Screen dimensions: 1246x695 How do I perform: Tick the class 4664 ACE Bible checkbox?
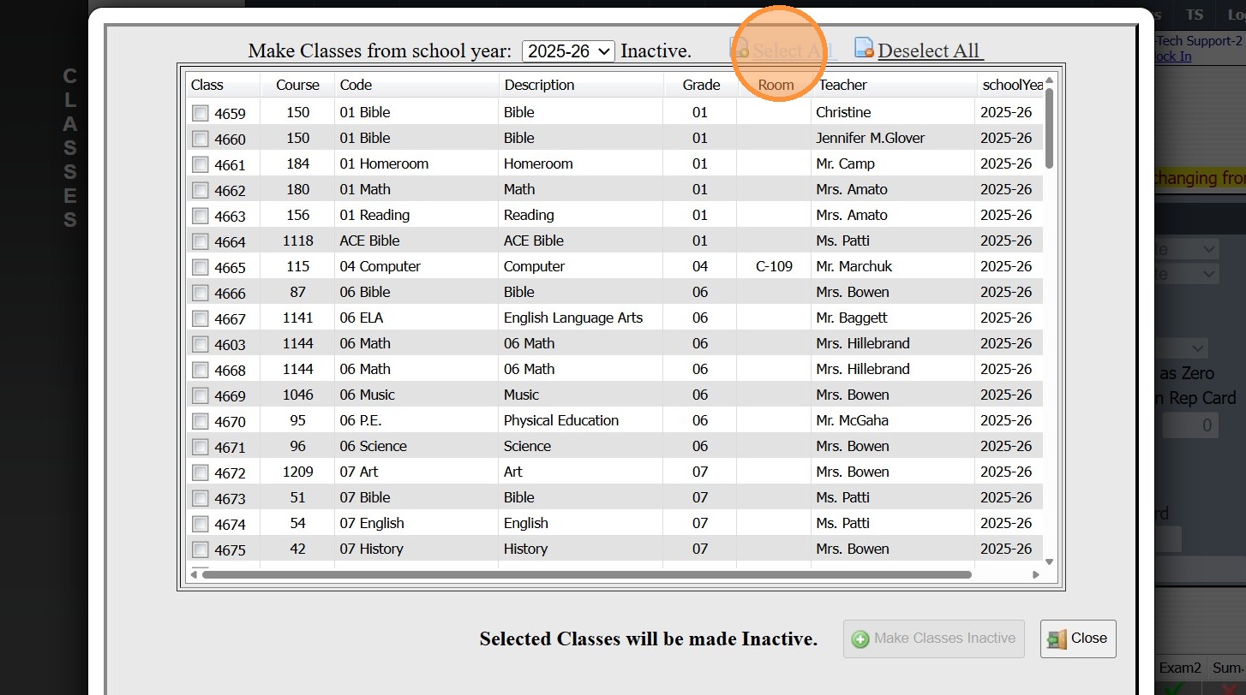[200, 241]
